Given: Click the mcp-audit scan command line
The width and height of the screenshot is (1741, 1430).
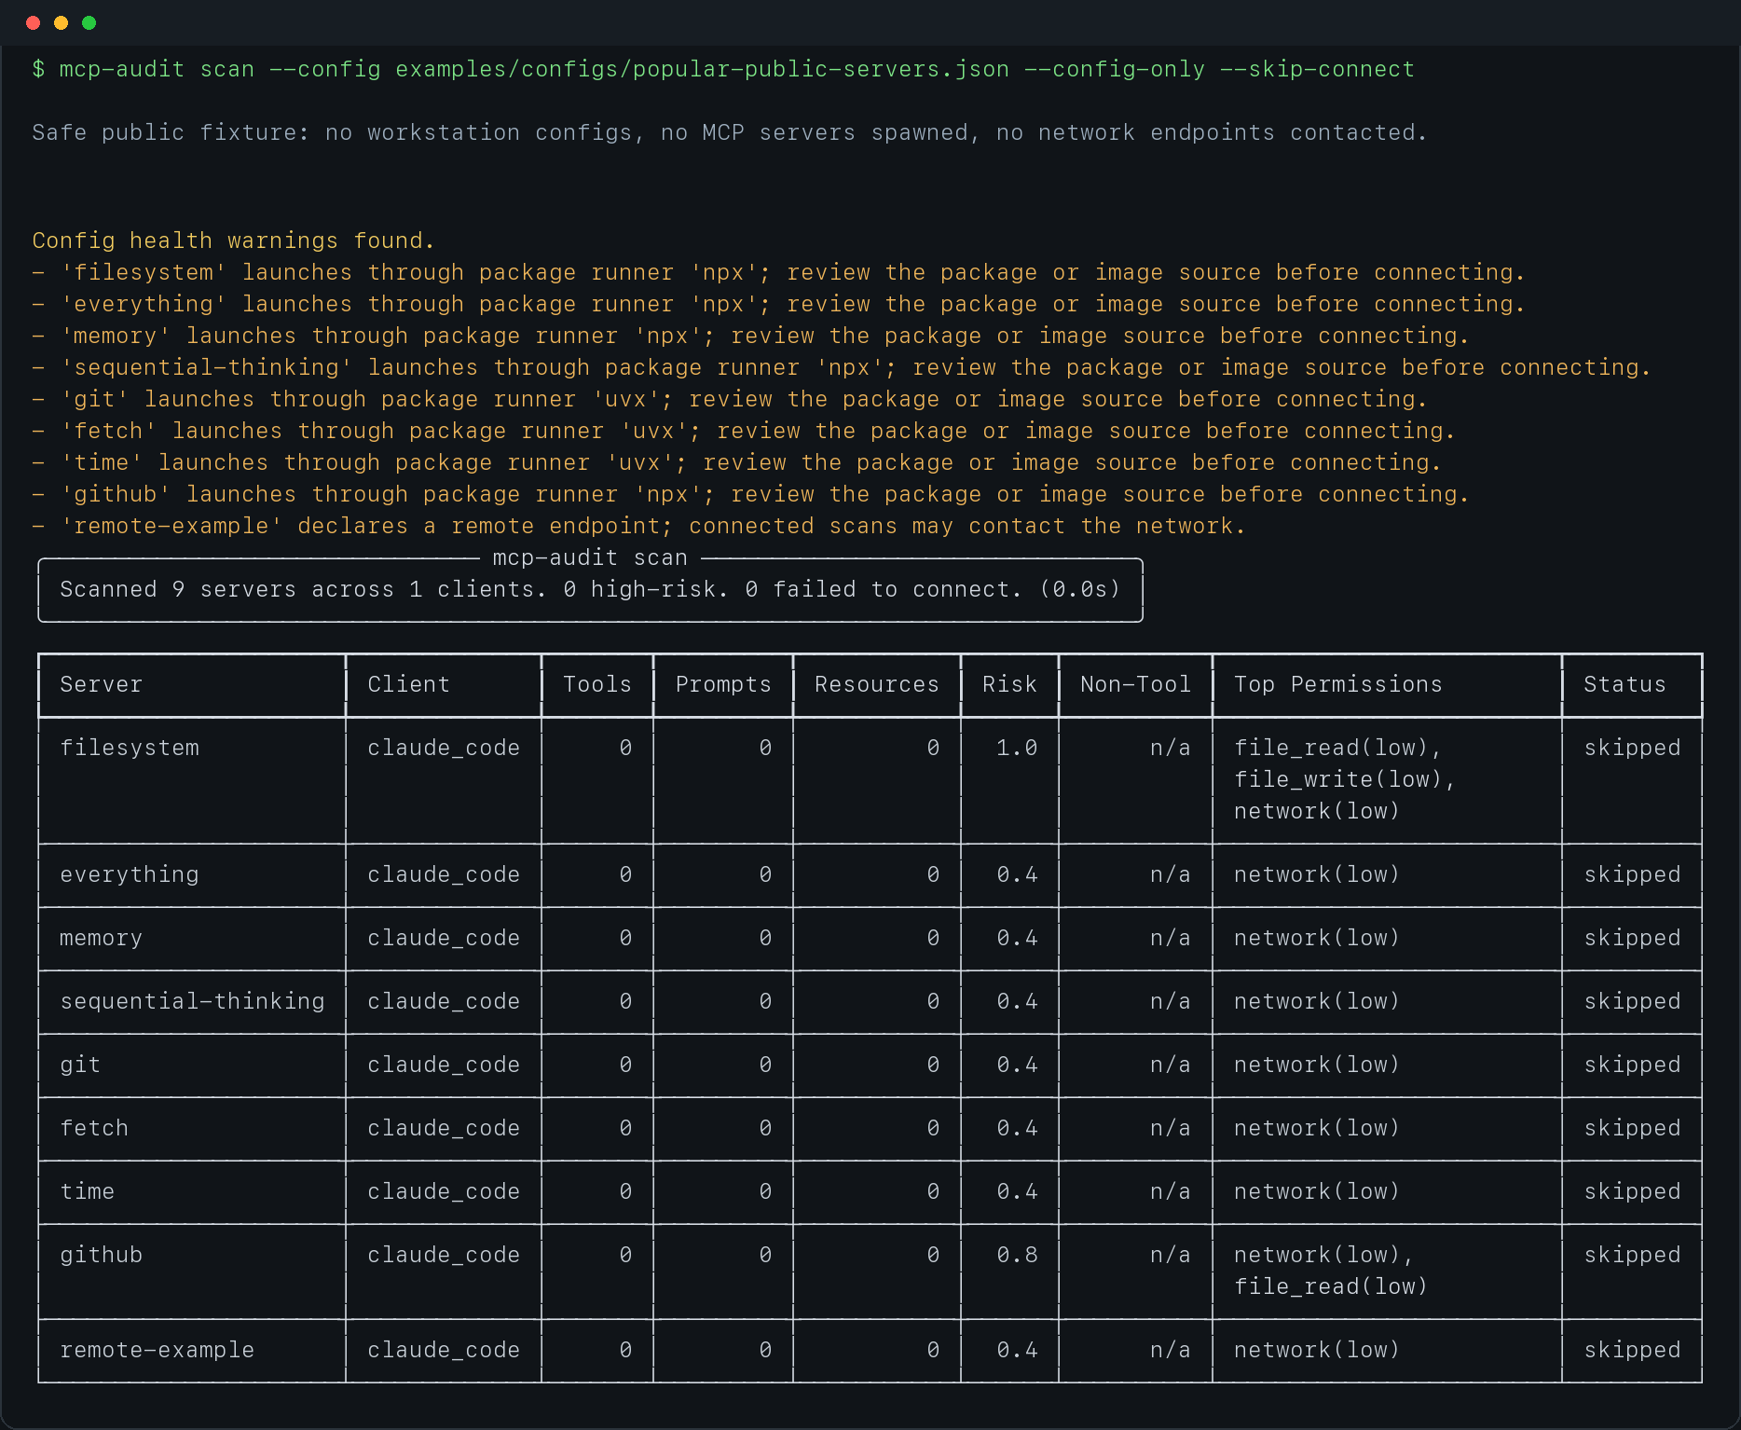Looking at the screenshot, I should pyautogui.click(x=723, y=69).
